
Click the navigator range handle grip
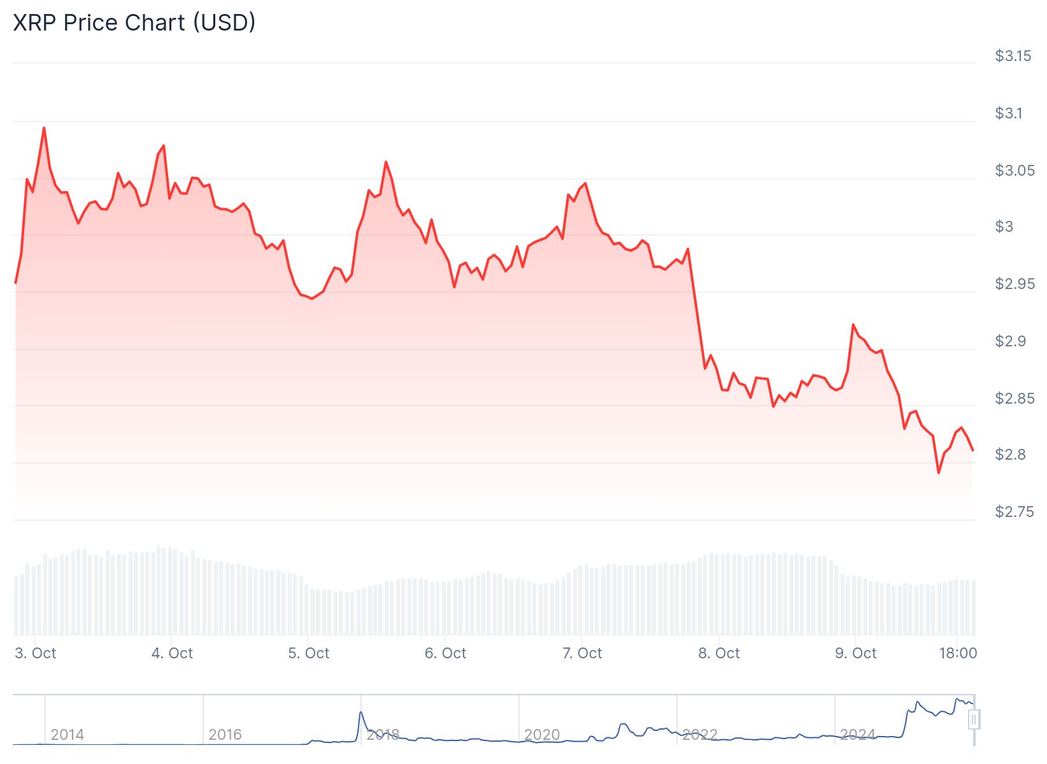coord(974,720)
